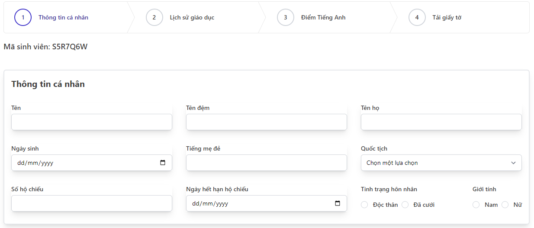Viewport: 534px width, 228px height.
Task: Open calendar picker icon in Ngày sinh field
Action: pyautogui.click(x=163, y=163)
